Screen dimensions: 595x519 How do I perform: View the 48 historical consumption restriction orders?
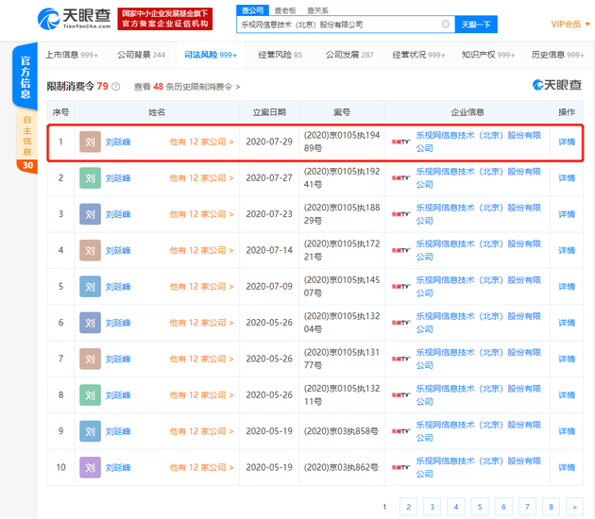point(187,87)
